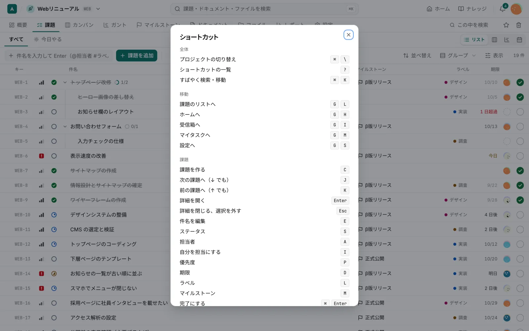Switch to Gantt layout icon beside board
This screenshot has width=529, height=331.
click(507, 40)
